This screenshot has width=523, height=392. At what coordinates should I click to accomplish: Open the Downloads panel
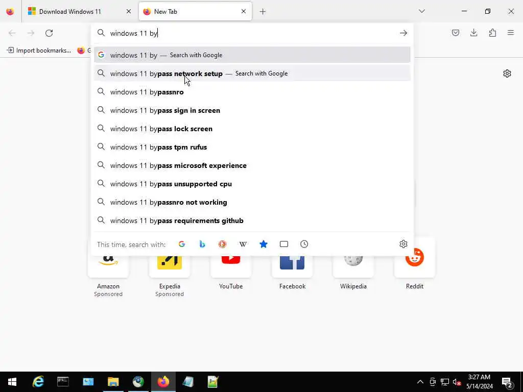pos(473,33)
